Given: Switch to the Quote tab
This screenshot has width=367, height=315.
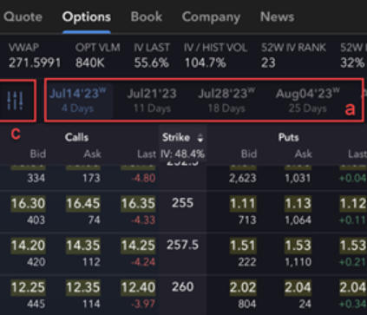Looking at the screenshot, I should [23, 16].
